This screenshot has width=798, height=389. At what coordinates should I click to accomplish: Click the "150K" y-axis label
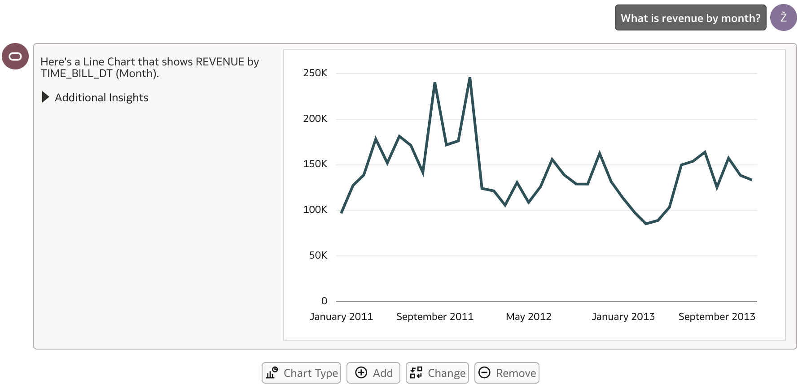(315, 164)
